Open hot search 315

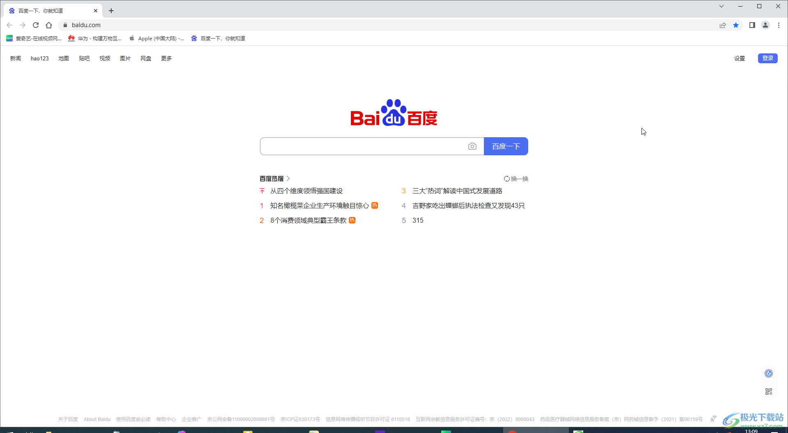(x=418, y=221)
